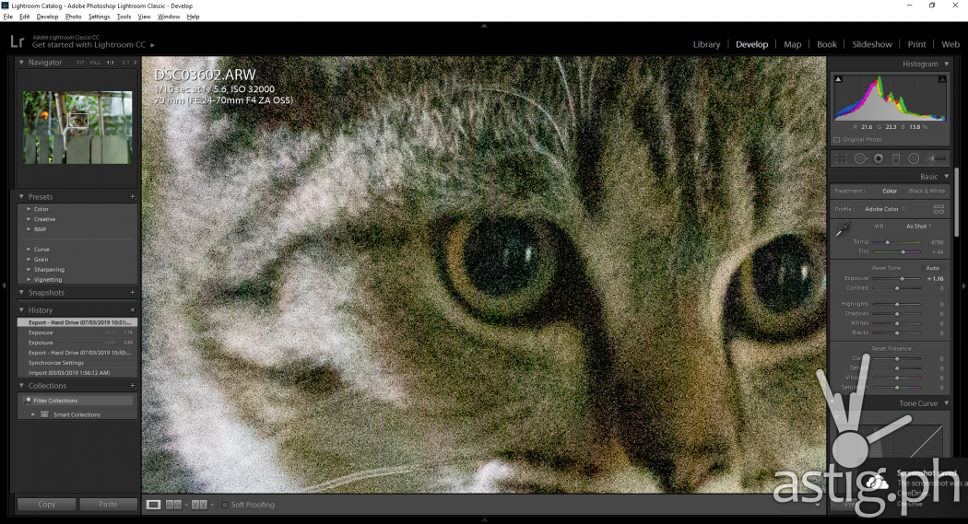Select the Radial Filter tool

click(914, 158)
